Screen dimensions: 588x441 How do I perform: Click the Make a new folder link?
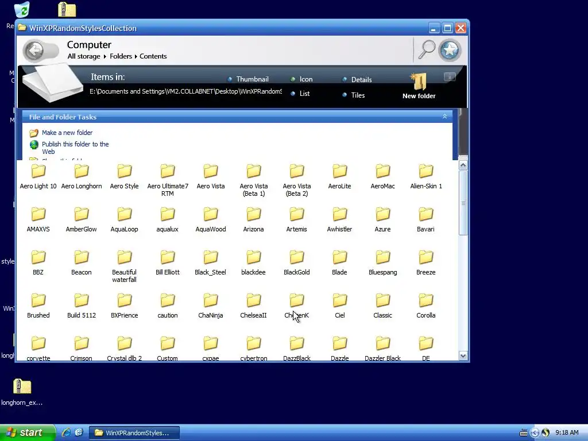[x=67, y=133]
